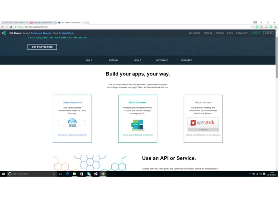Open the PRICING page

[220, 33]
